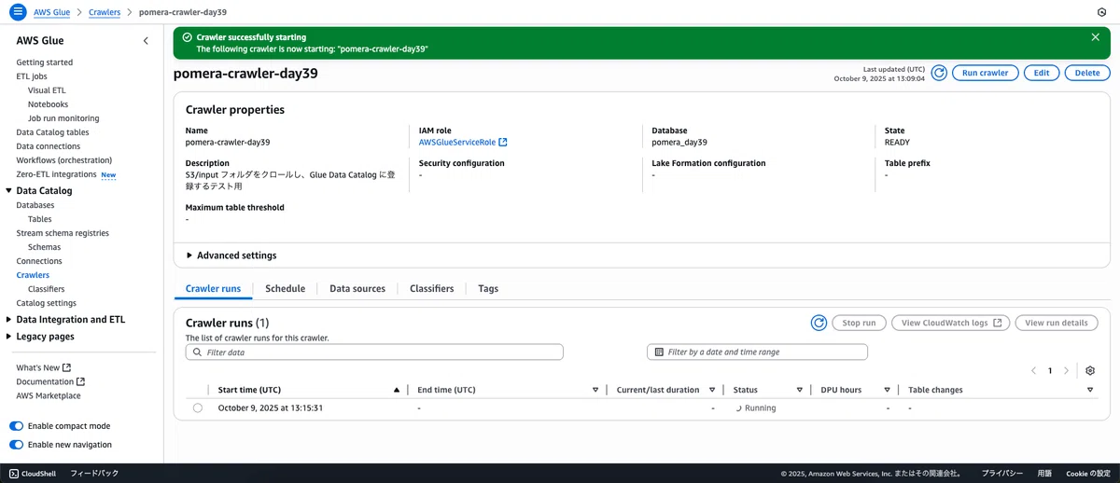Open Schemas in sidebar
This screenshot has height=483, width=1120.
coord(44,247)
